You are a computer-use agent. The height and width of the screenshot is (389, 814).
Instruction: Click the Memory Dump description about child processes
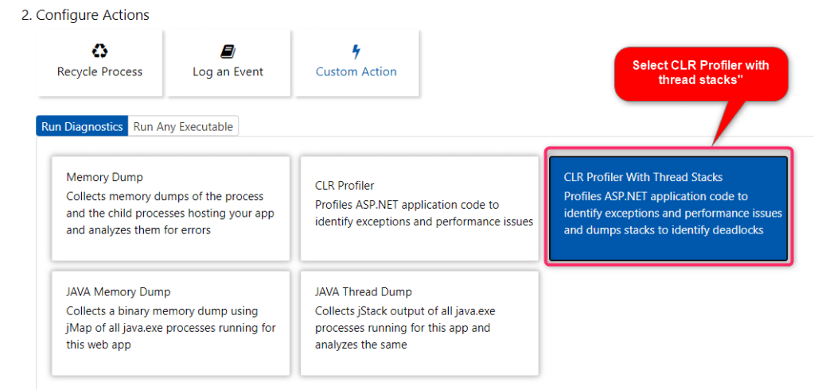(x=165, y=214)
